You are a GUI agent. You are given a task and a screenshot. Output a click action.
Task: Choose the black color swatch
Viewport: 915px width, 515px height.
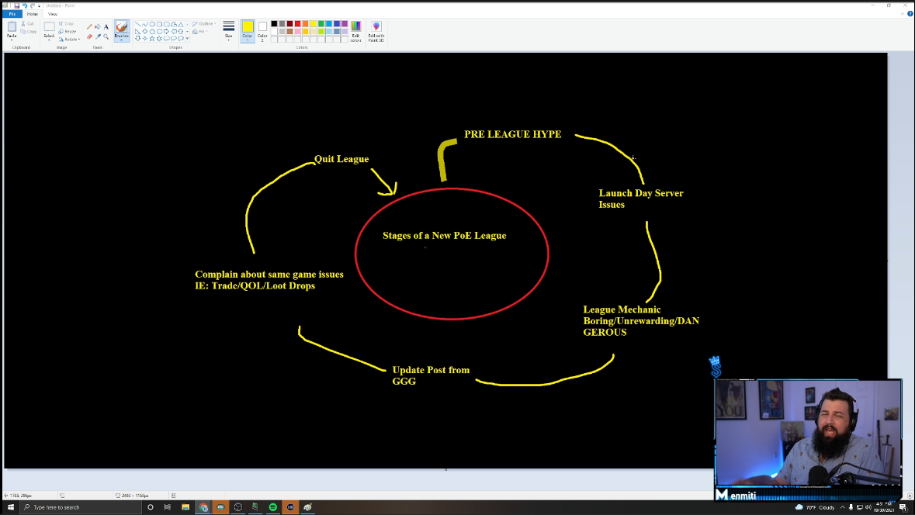click(274, 23)
